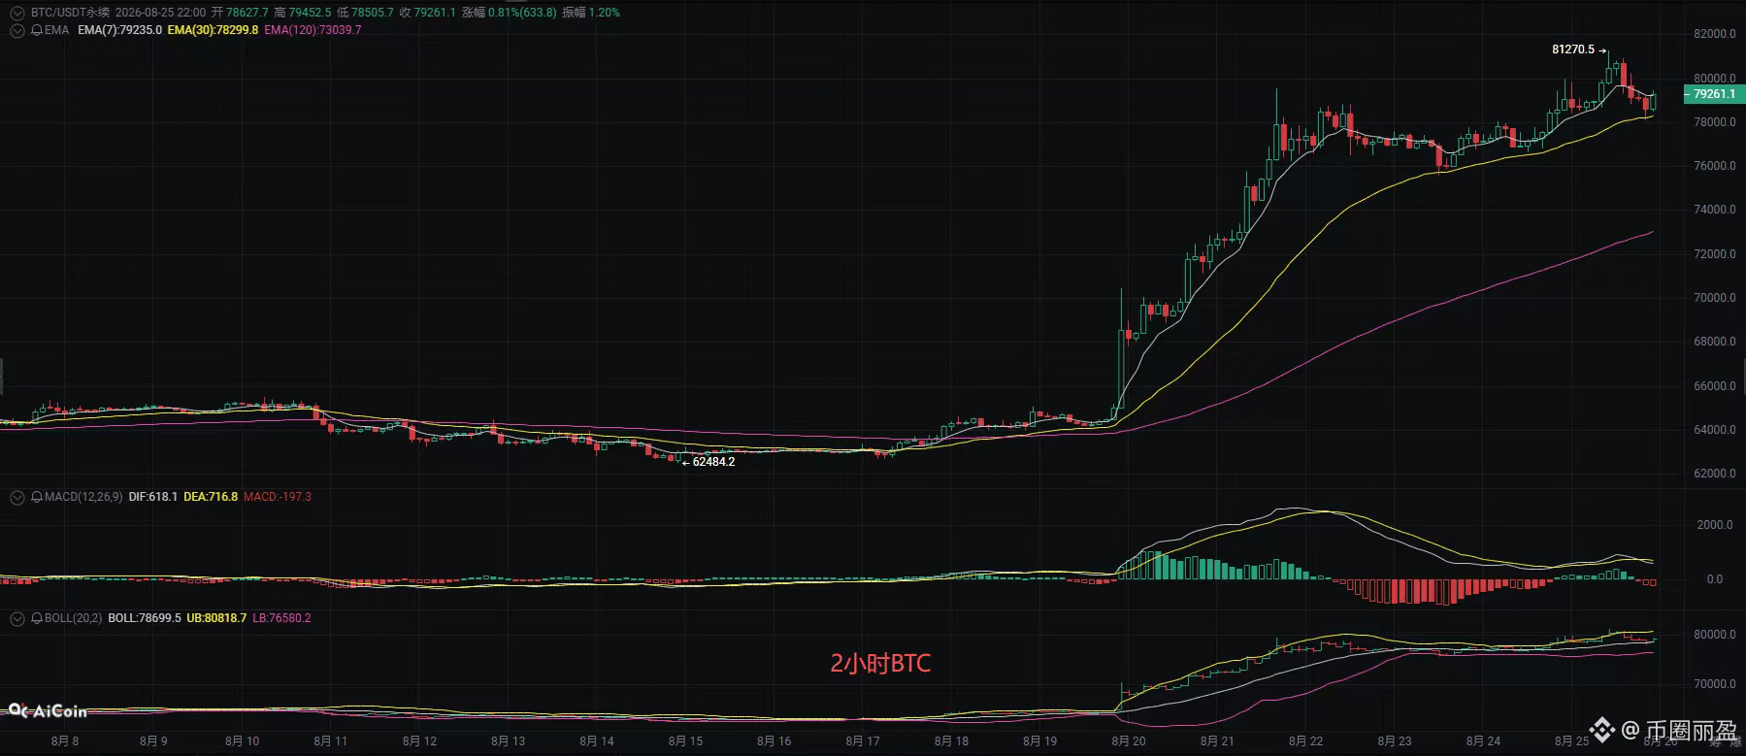Collapse the EMA indicator row chevron
The image size is (1746, 756).
[16, 30]
